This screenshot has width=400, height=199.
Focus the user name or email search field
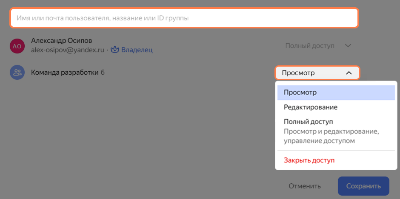point(184,18)
